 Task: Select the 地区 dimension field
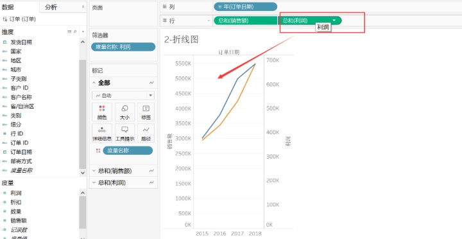pos(16,60)
